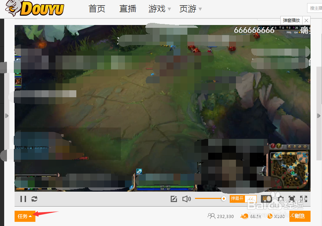The height and width of the screenshot is (226, 322).
Task: Open player settings gear
Action: tap(281, 199)
